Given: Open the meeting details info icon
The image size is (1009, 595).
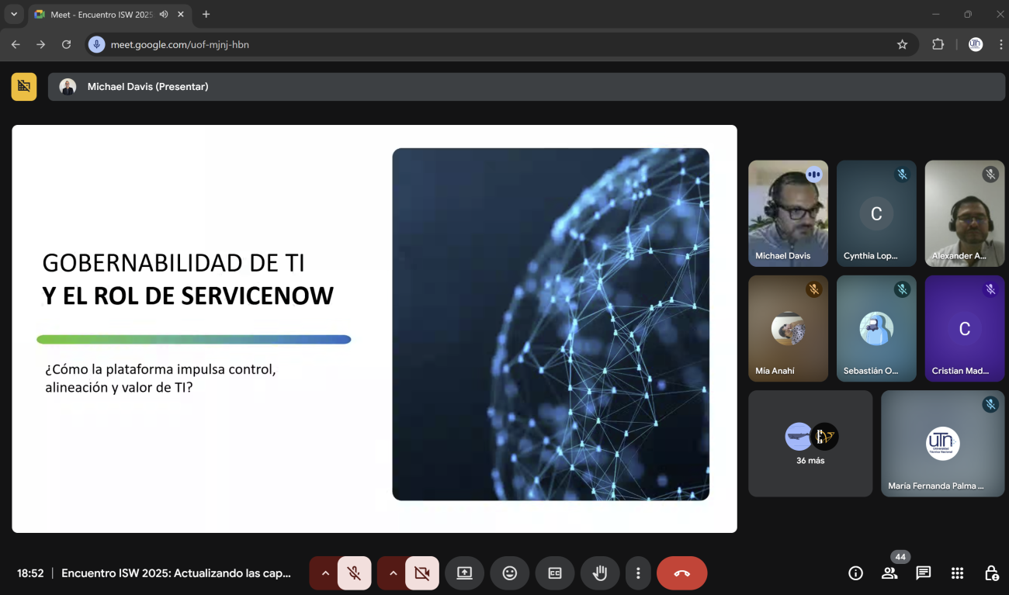Looking at the screenshot, I should [855, 573].
